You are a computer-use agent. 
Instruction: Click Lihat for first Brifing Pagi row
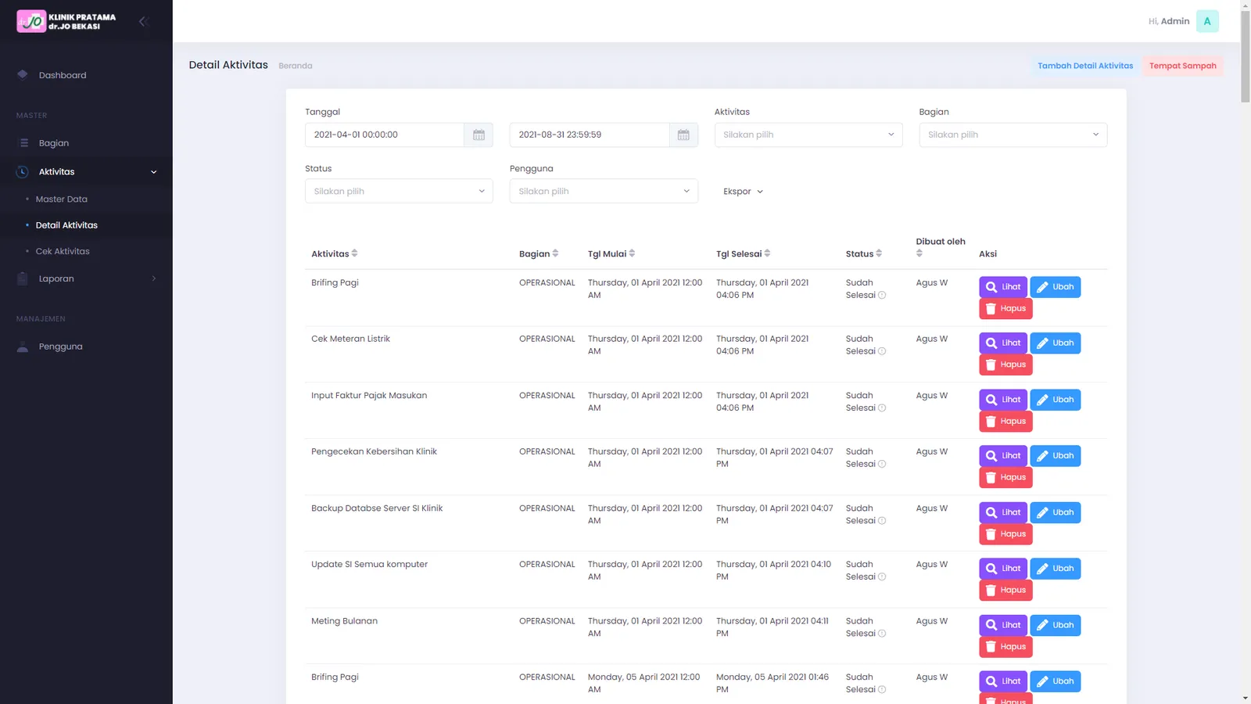click(x=1003, y=287)
